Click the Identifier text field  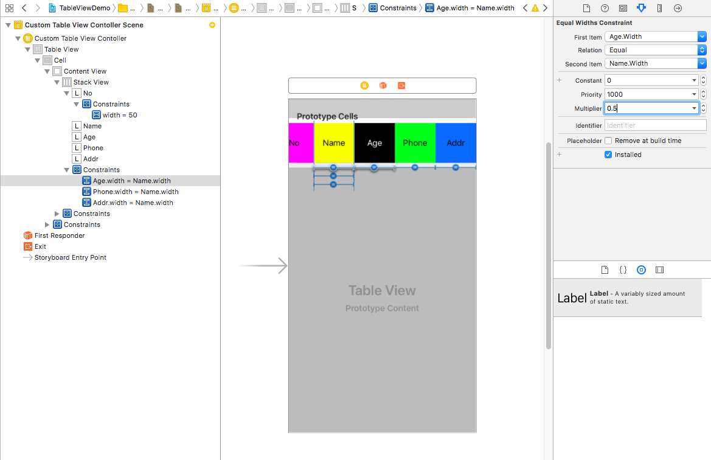pos(655,125)
